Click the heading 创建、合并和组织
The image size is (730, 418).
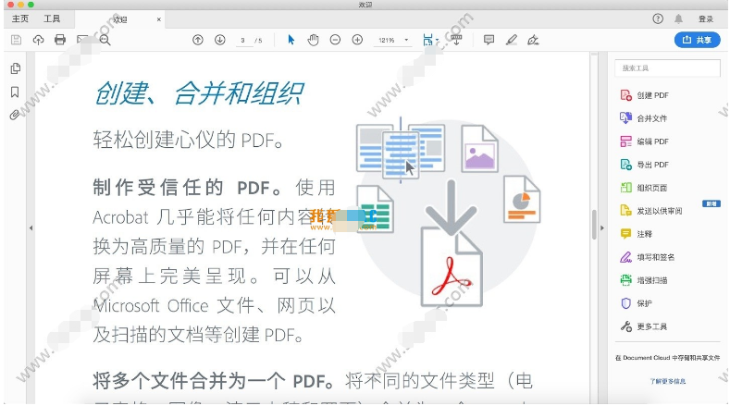199,93
